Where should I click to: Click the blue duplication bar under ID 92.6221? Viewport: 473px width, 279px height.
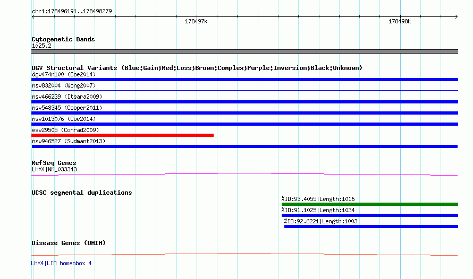click(371, 226)
